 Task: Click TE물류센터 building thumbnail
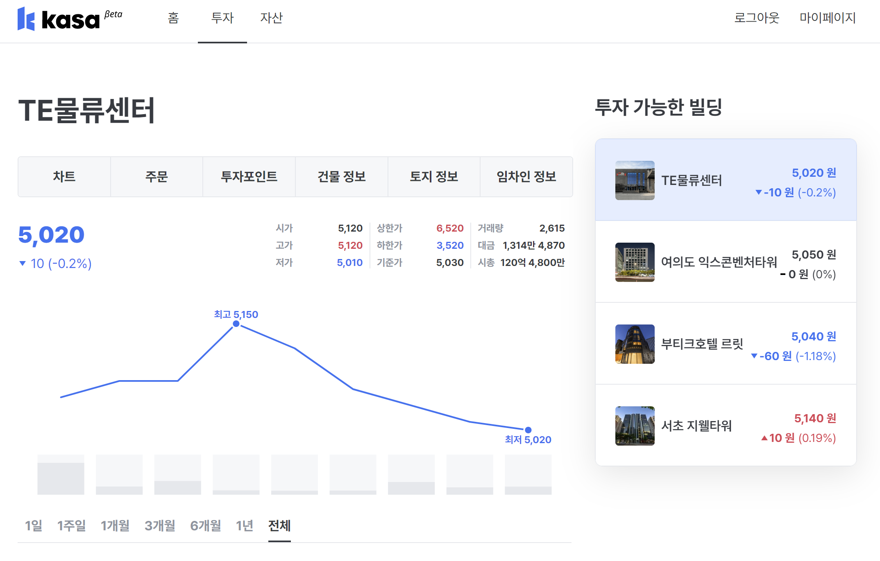coord(635,180)
